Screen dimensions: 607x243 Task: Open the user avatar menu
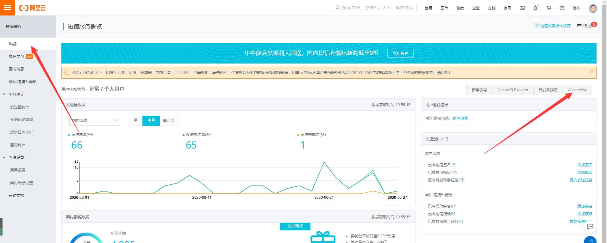coord(593,8)
